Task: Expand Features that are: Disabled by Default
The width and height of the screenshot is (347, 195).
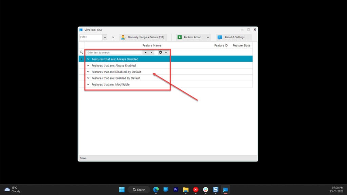Action: 88,72
